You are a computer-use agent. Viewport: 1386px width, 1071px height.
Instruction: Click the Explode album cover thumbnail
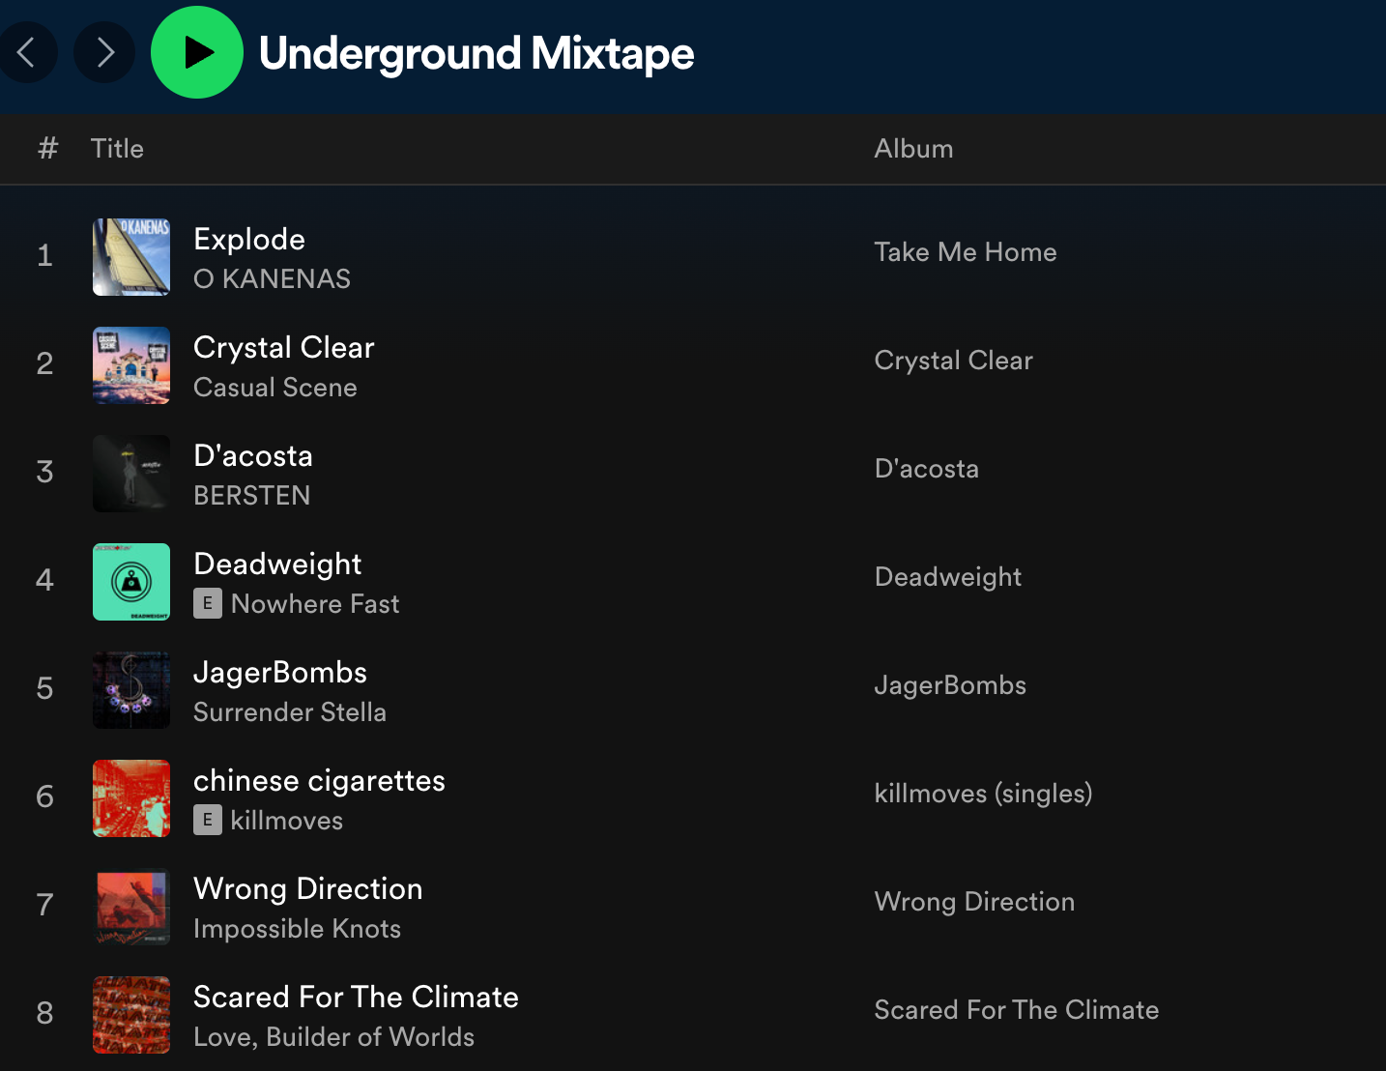point(131,257)
